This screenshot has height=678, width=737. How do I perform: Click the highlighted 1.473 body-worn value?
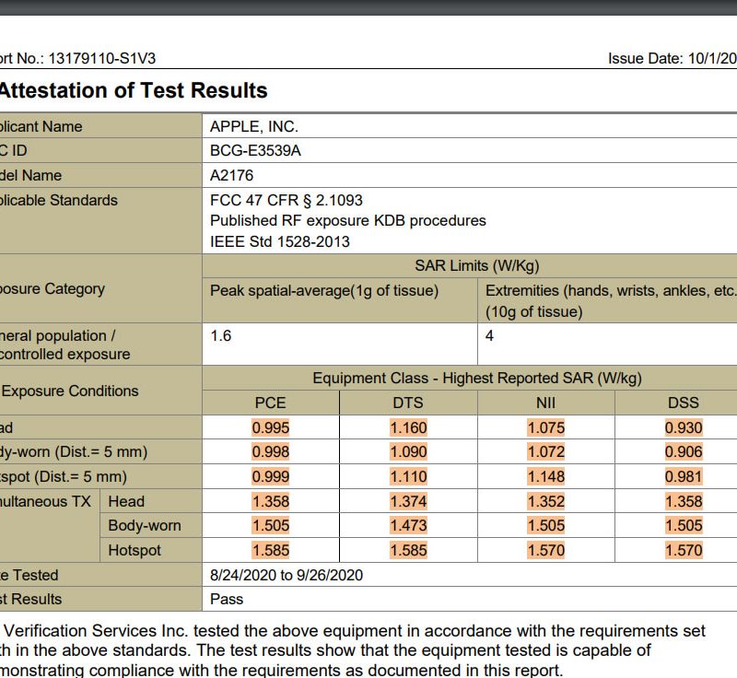tap(408, 526)
